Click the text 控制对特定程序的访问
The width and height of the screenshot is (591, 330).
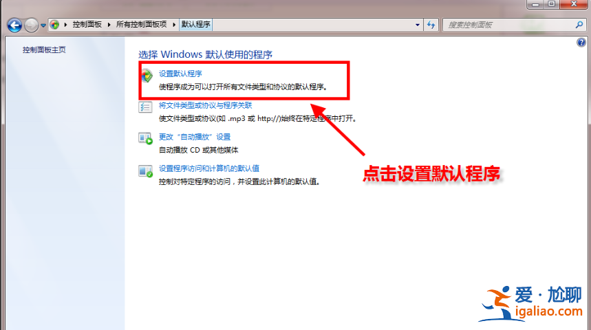[x=195, y=182]
